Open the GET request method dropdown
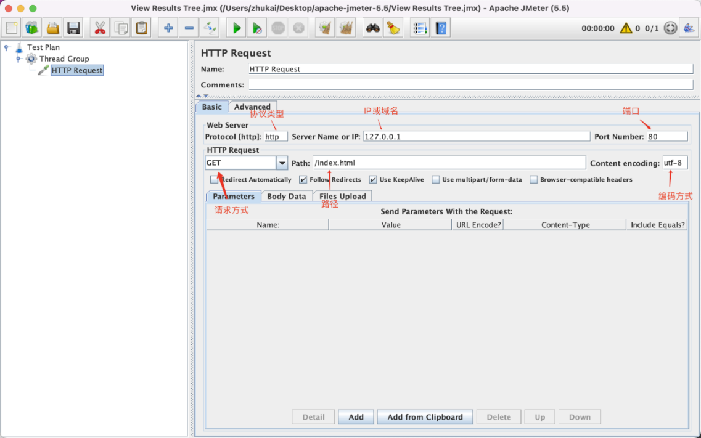 282,163
